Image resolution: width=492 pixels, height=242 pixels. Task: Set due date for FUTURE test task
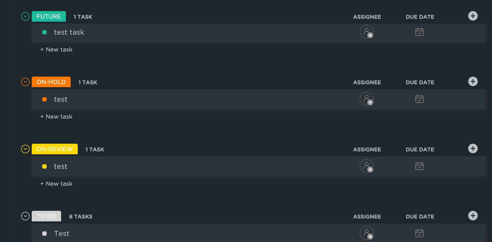[x=420, y=32]
